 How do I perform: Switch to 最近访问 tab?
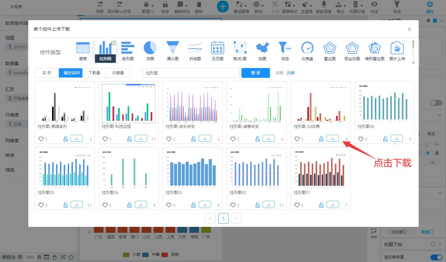tap(71, 73)
